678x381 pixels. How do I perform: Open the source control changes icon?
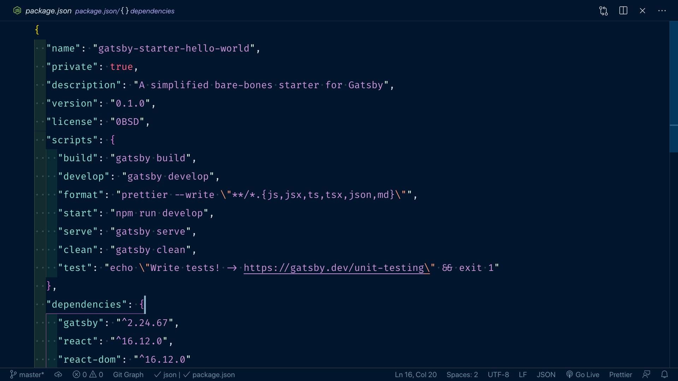coord(603,11)
